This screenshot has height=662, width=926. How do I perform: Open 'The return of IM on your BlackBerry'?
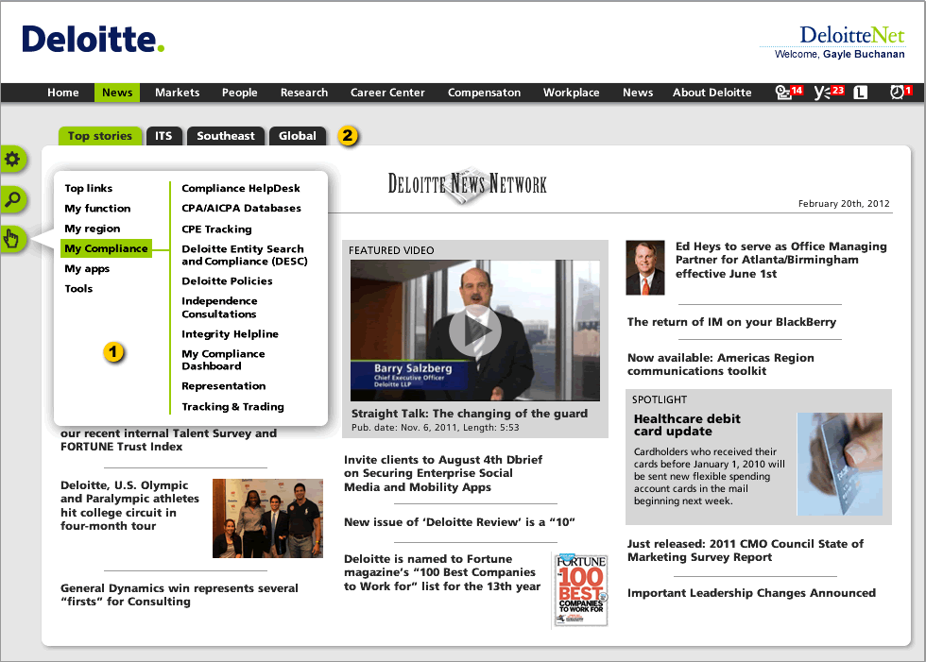(731, 322)
